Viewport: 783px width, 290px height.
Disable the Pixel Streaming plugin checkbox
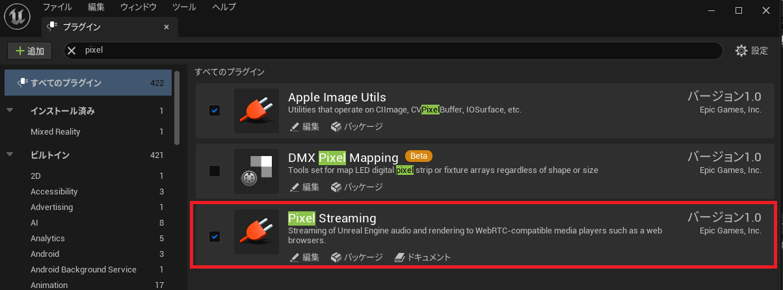215,237
